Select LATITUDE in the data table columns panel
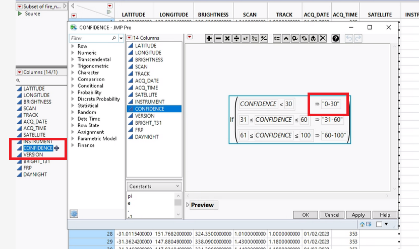This screenshot has height=249, width=419. click(34, 89)
